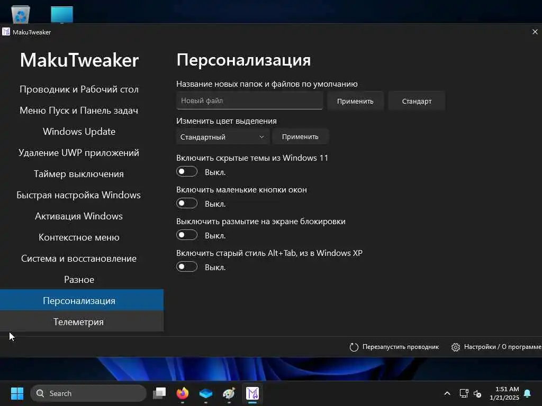Open the blue box app in taskbar
This screenshot has width=542, height=406.
pos(206,393)
